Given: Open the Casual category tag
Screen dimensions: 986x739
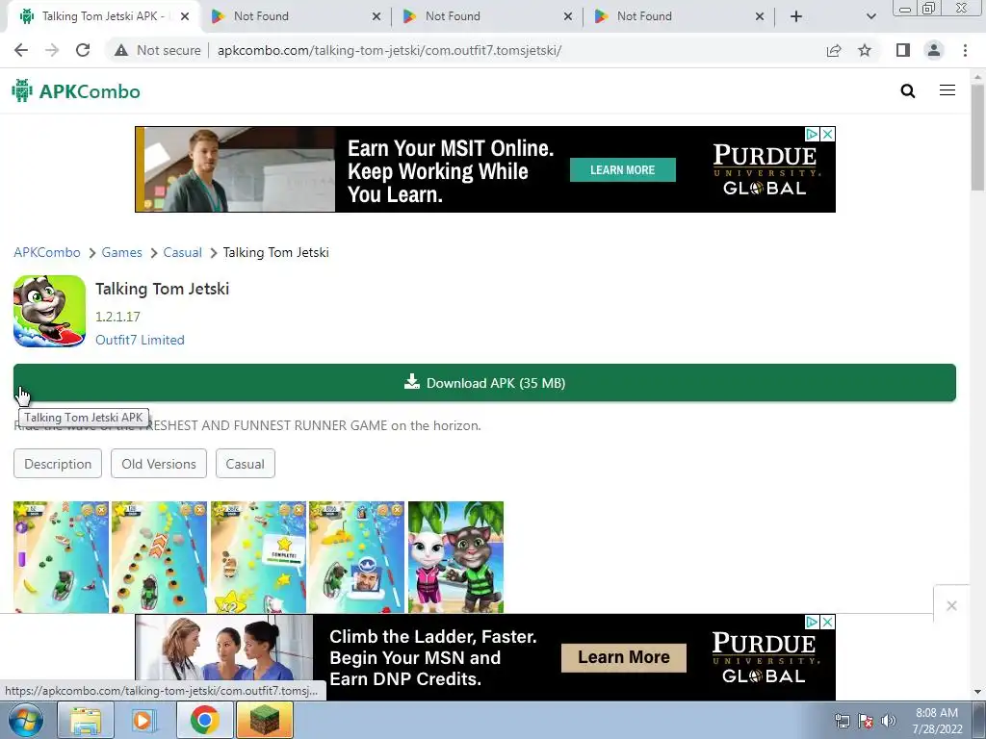Looking at the screenshot, I should click(x=246, y=464).
